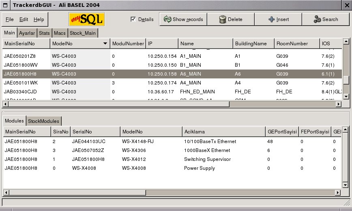Select the Modules tab
This screenshot has width=352, height=211.
14,121
